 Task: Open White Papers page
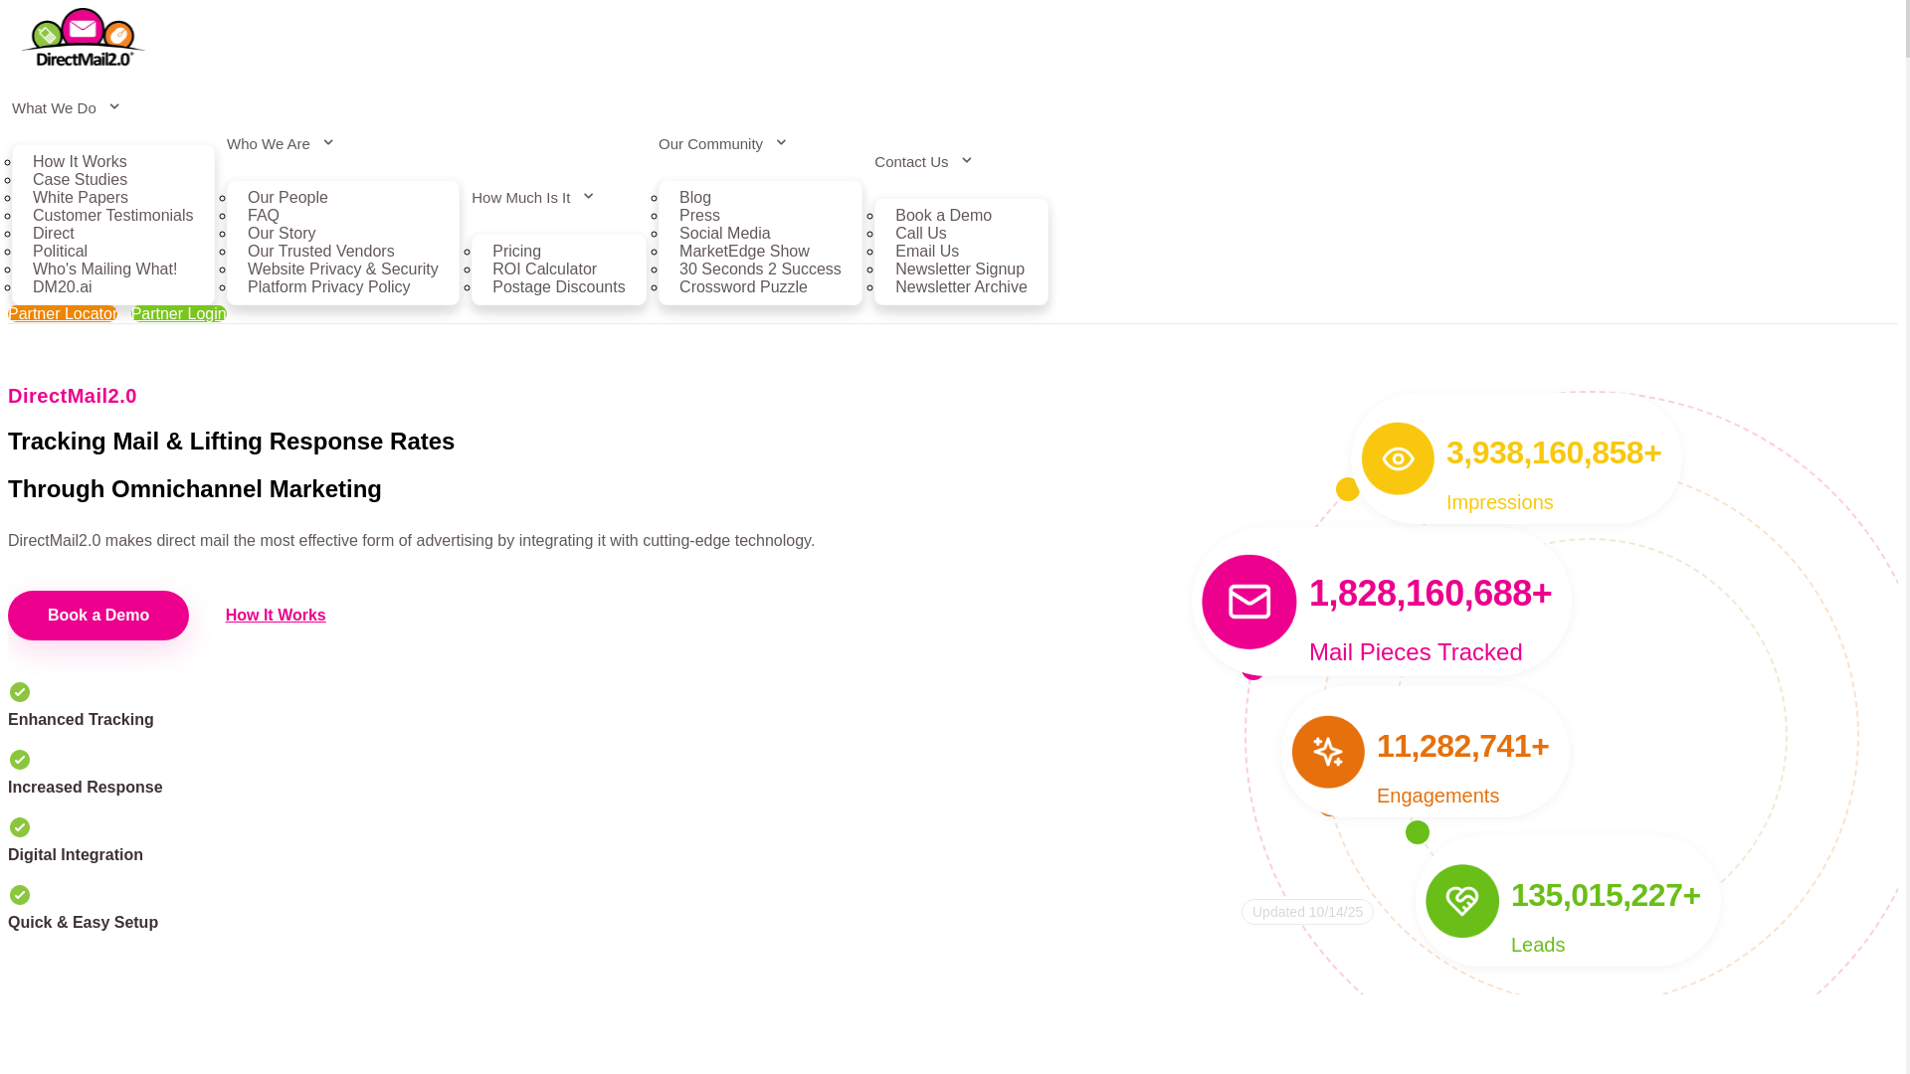tap(81, 197)
